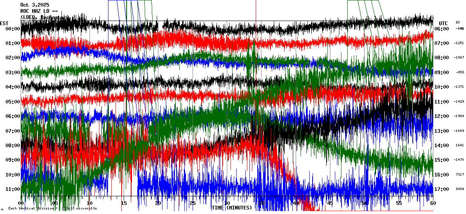466x214 pixels.
Task: Select the EST axis heading
Action: click(x=4, y=23)
